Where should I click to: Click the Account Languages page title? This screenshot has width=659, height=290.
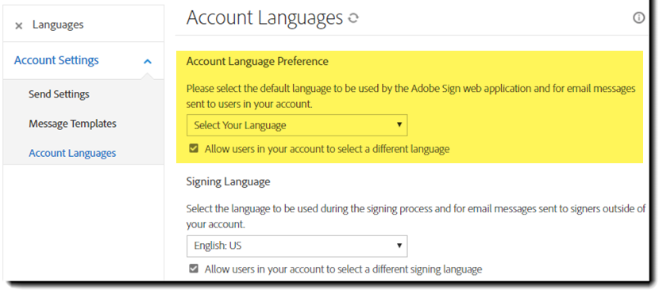click(264, 18)
